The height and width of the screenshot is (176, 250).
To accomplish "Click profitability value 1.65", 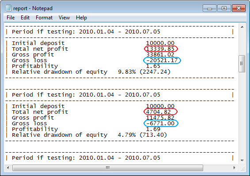I will click(x=153, y=66).
